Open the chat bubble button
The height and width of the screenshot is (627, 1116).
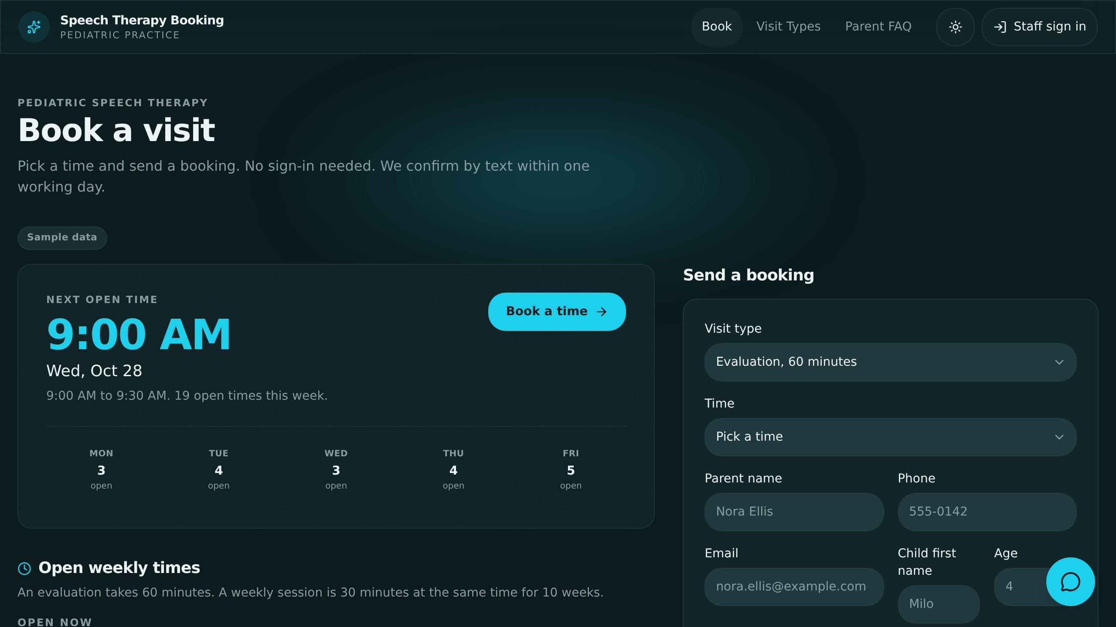[1070, 582]
